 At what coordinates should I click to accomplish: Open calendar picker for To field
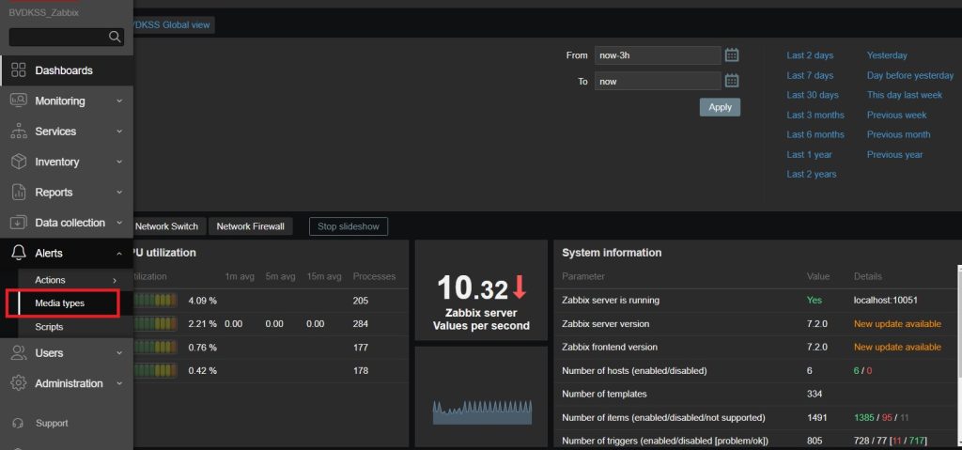coord(733,82)
